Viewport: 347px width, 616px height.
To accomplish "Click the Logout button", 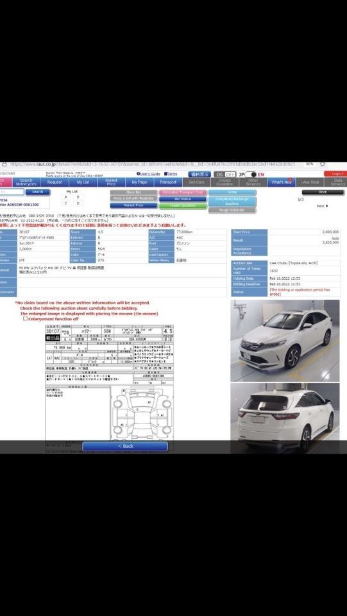I will (x=335, y=174).
